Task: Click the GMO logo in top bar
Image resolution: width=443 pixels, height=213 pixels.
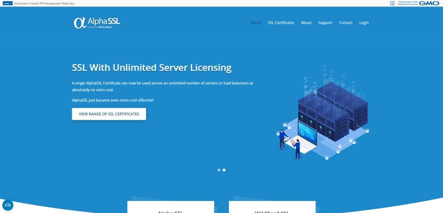Action: (429, 3)
